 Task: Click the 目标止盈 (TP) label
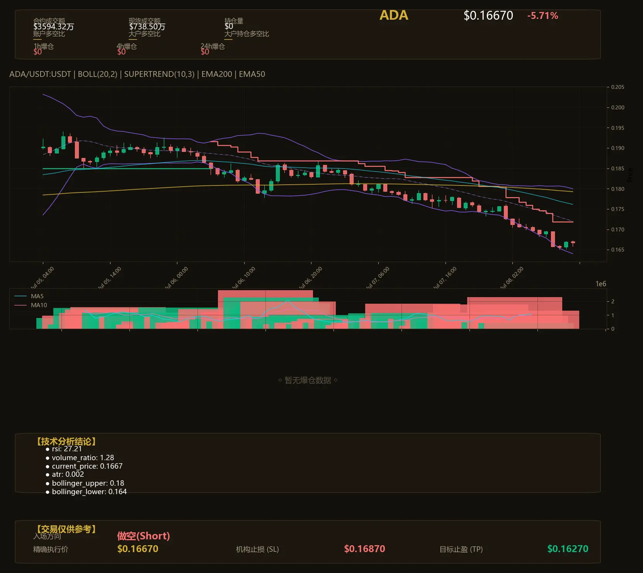[461, 549]
